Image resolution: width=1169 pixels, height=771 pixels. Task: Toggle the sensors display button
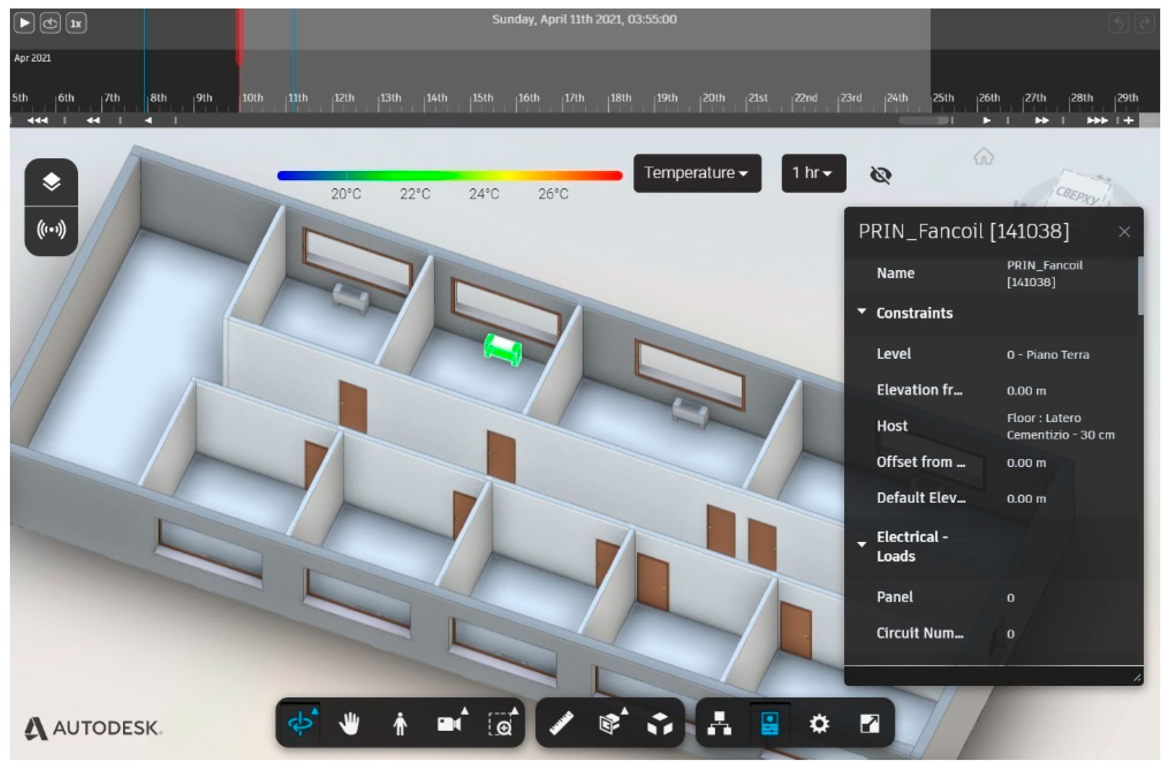[52, 230]
